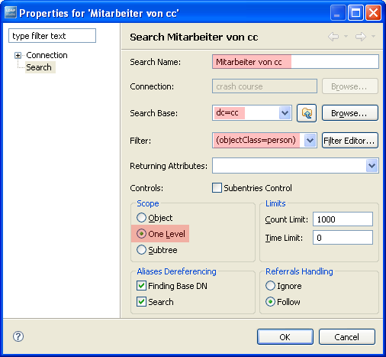
Task: Open the Filter history dropdown
Action: [310, 140]
